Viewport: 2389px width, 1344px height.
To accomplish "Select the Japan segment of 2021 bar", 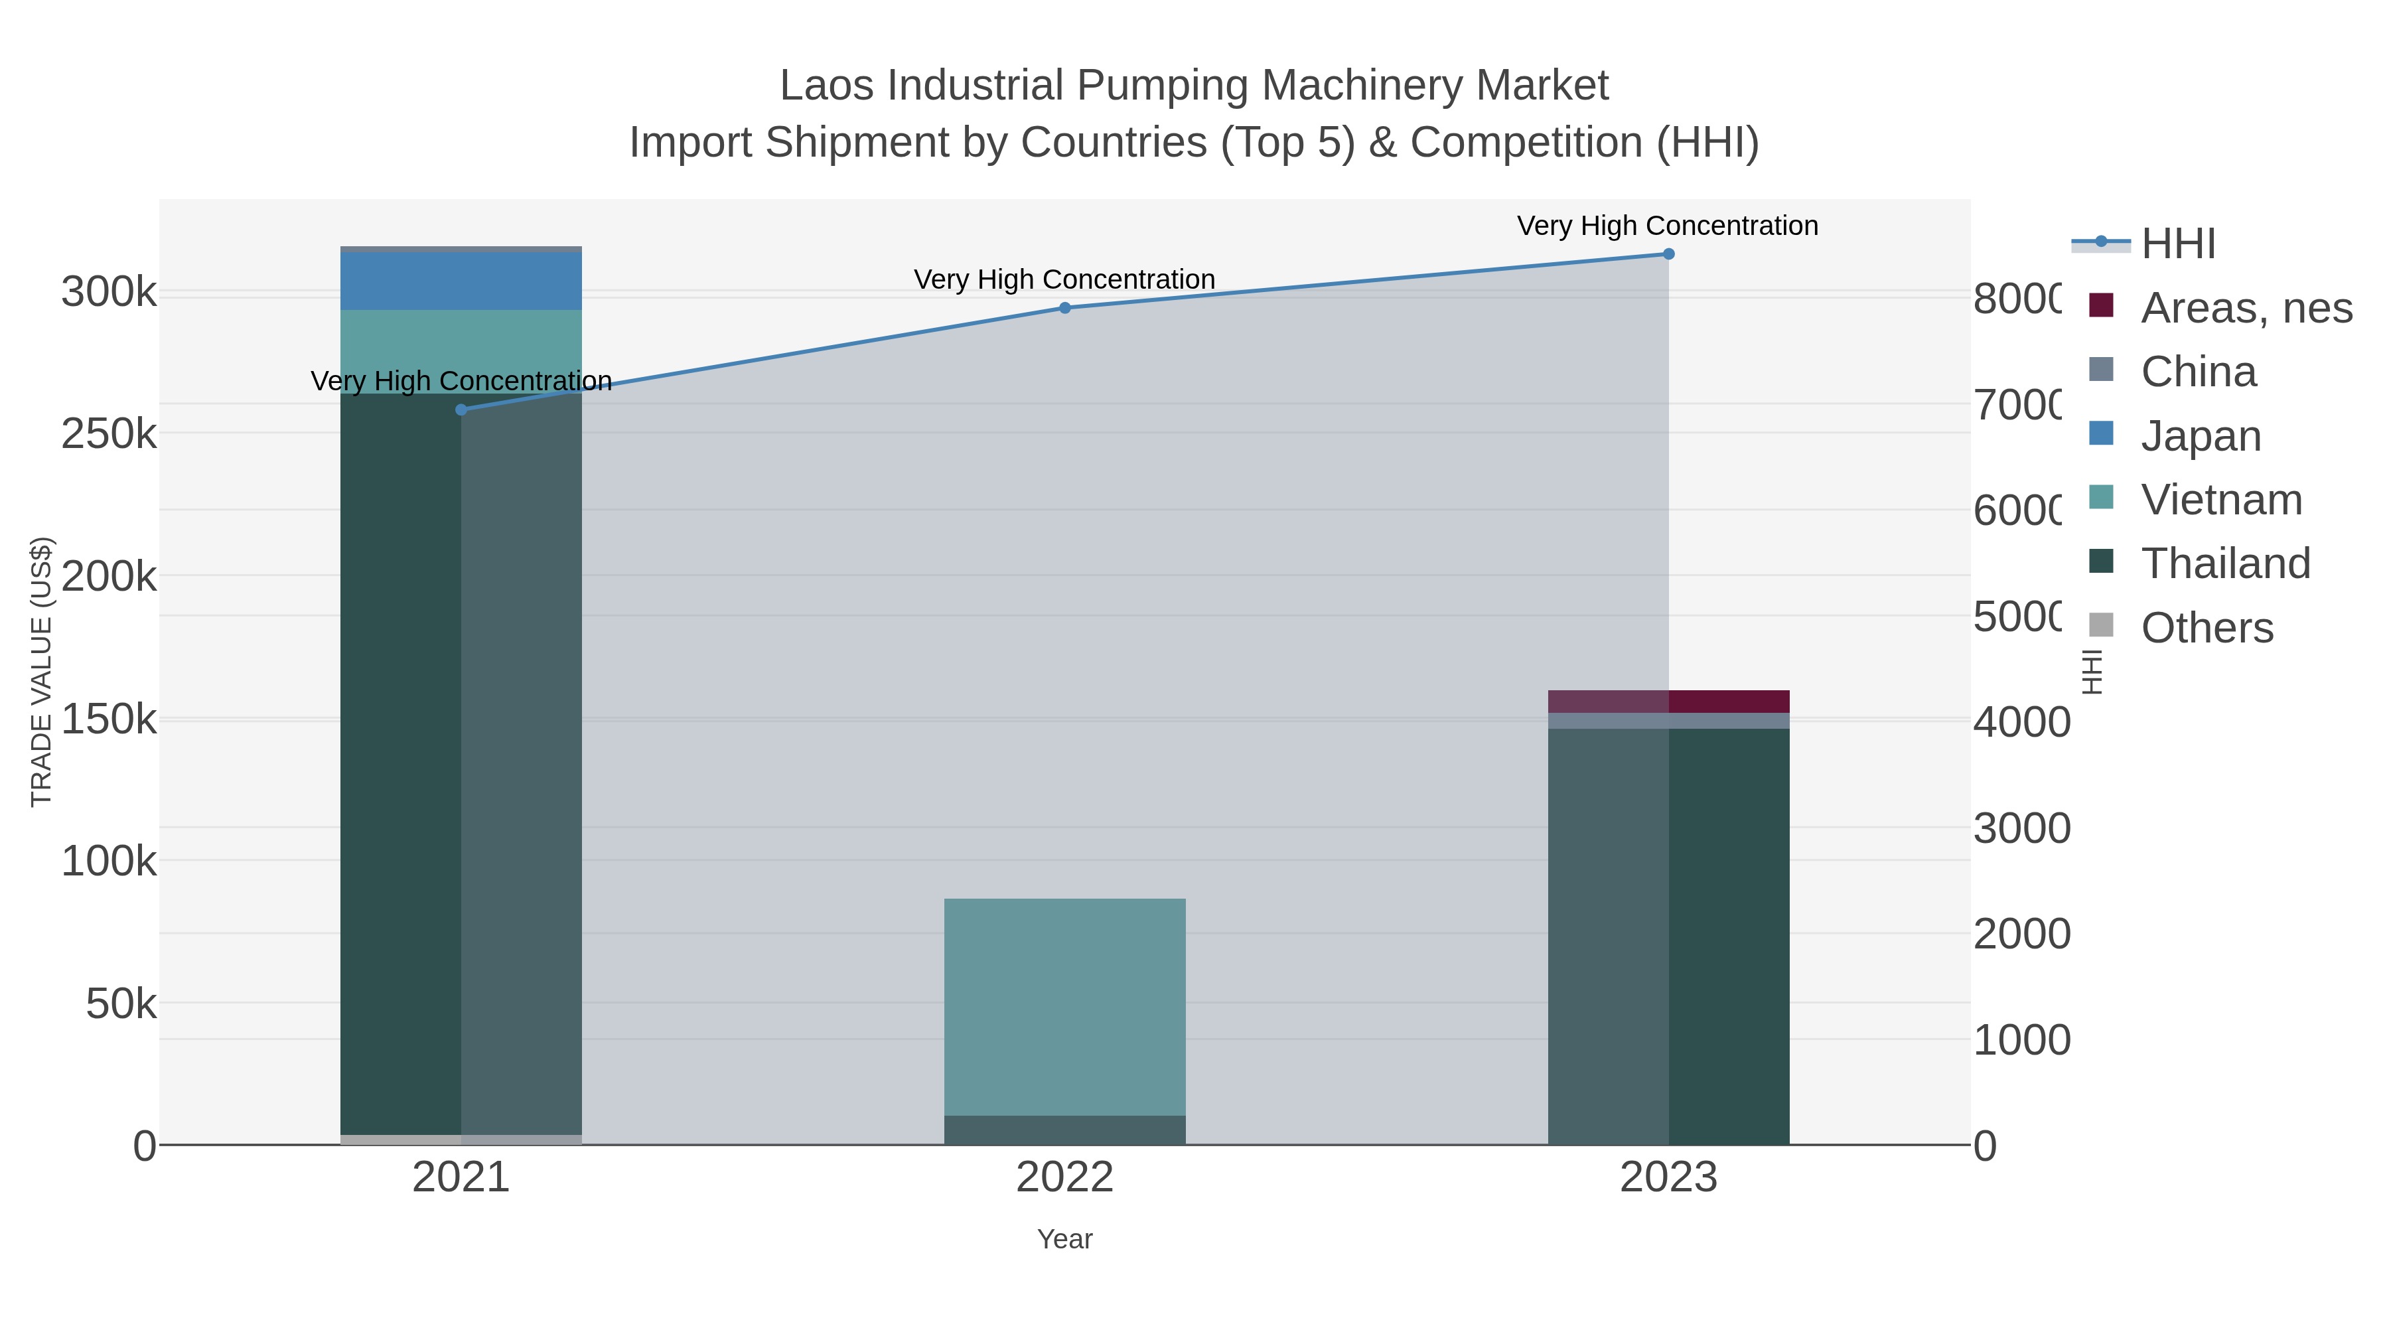I will (461, 281).
